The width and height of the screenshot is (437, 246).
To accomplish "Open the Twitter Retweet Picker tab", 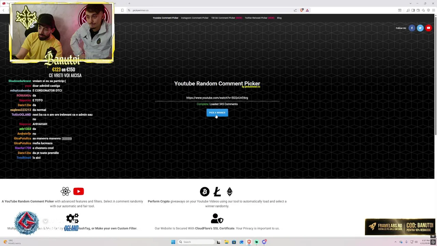I will click(259, 18).
